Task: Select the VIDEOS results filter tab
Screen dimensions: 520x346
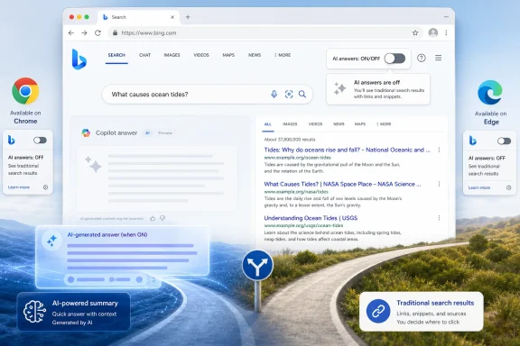Action: (315, 124)
